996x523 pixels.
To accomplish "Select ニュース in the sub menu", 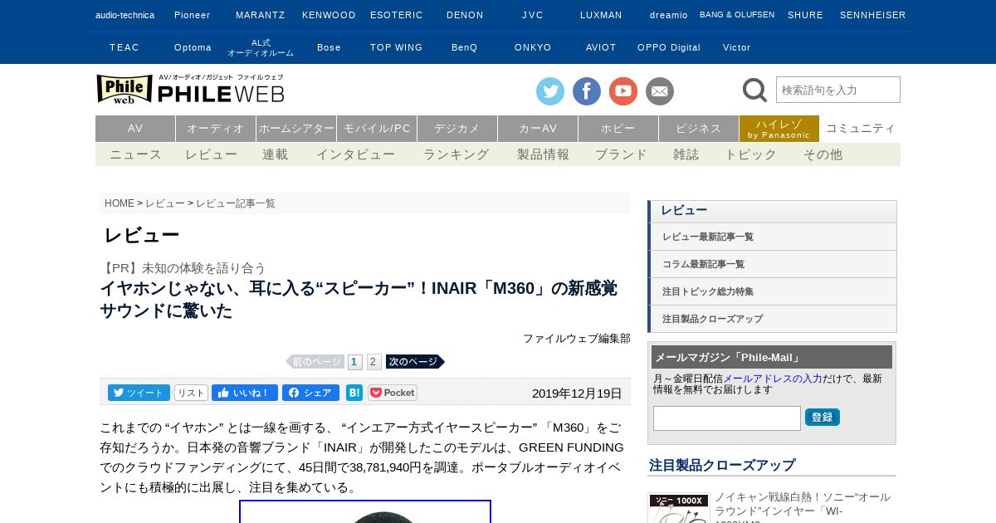I will click(x=136, y=154).
